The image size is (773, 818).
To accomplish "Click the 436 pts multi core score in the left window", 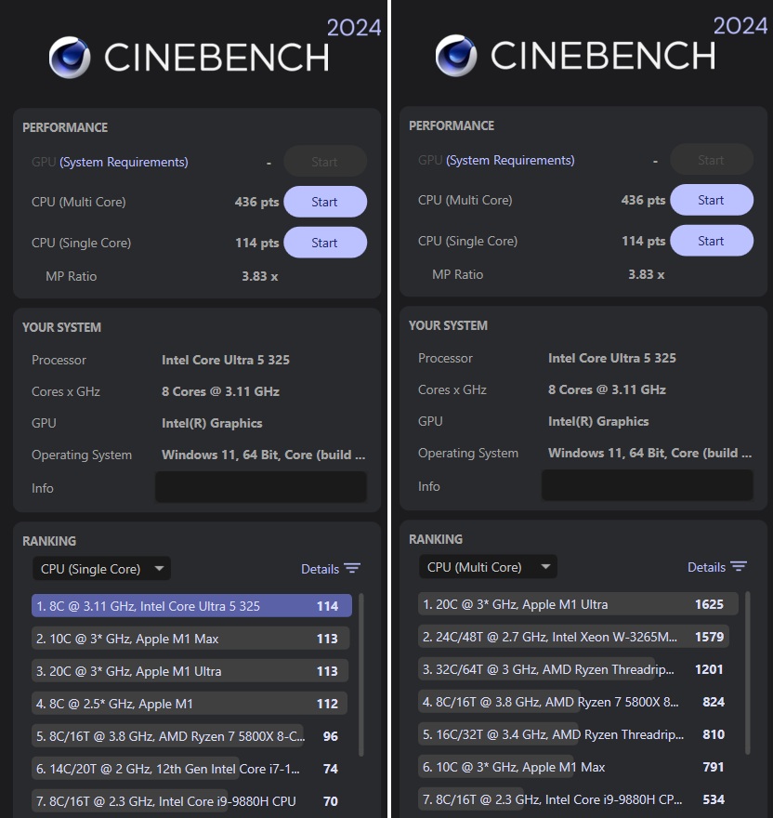I will click(x=256, y=202).
